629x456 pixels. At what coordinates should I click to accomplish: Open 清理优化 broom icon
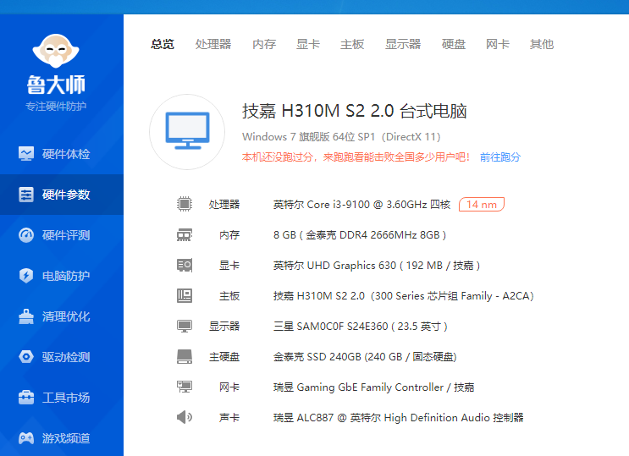26,316
